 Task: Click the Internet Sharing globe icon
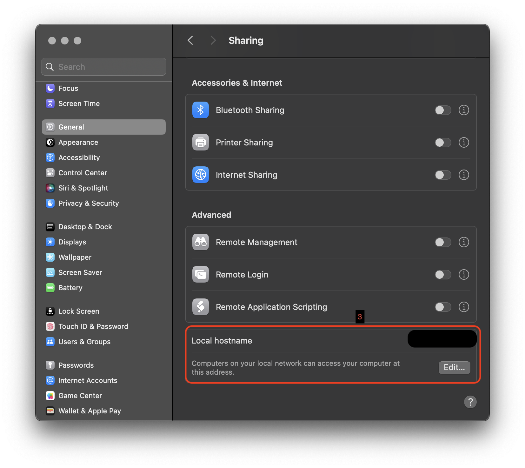point(200,175)
